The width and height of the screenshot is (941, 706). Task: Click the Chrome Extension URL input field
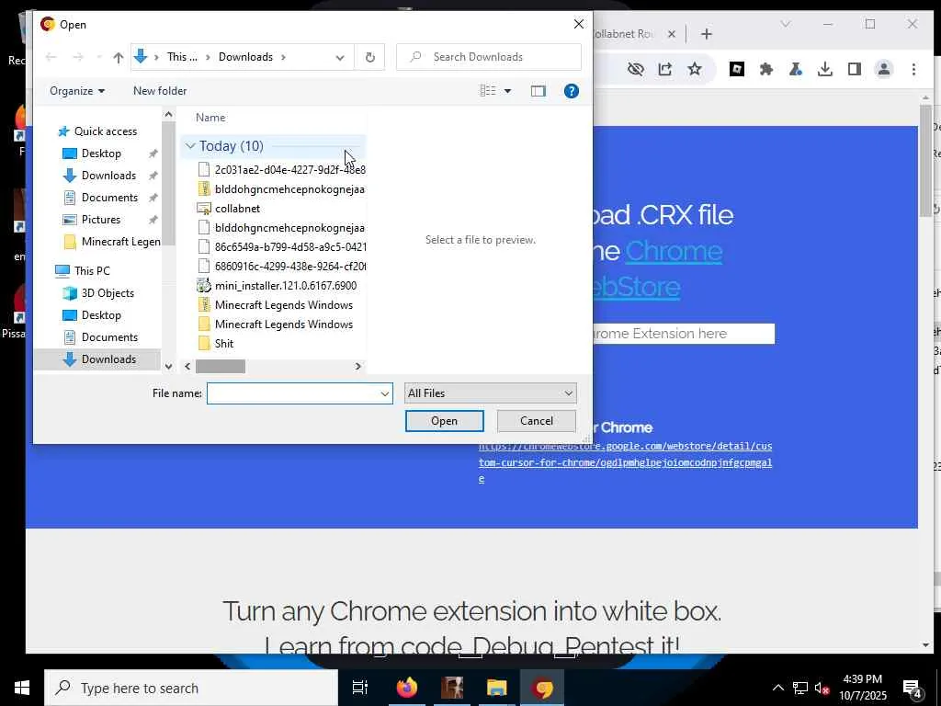pos(684,334)
